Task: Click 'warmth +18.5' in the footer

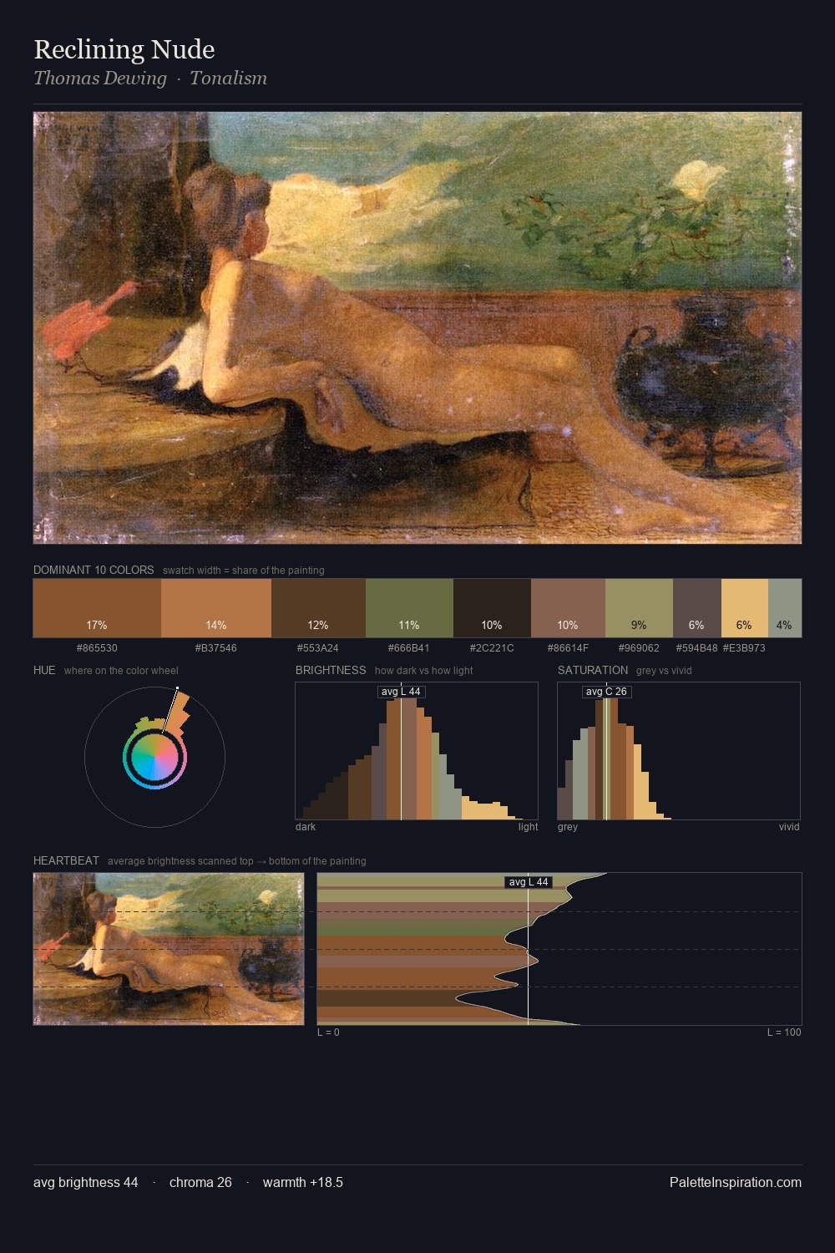Action: 303,1183
